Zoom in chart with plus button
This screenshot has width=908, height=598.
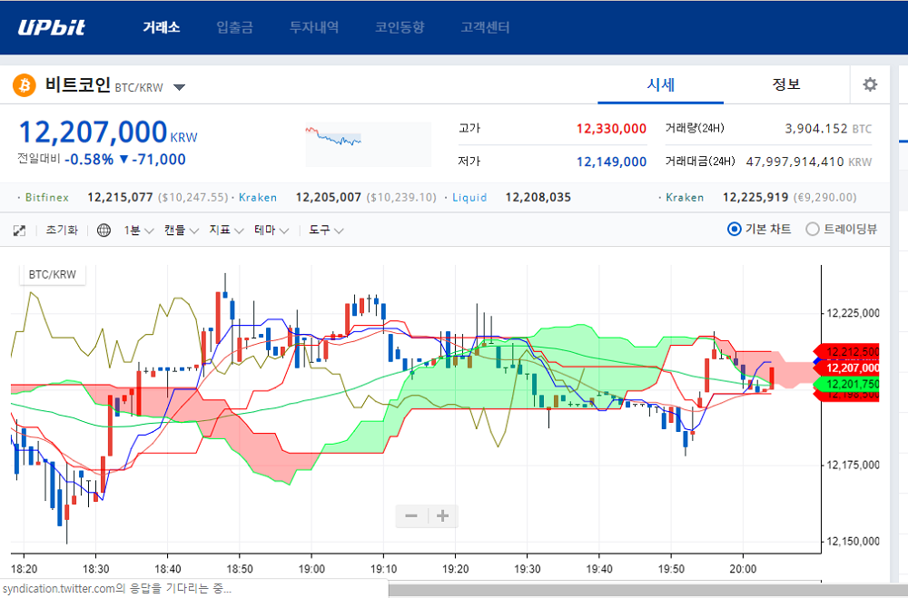pyautogui.click(x=443, y=515)
